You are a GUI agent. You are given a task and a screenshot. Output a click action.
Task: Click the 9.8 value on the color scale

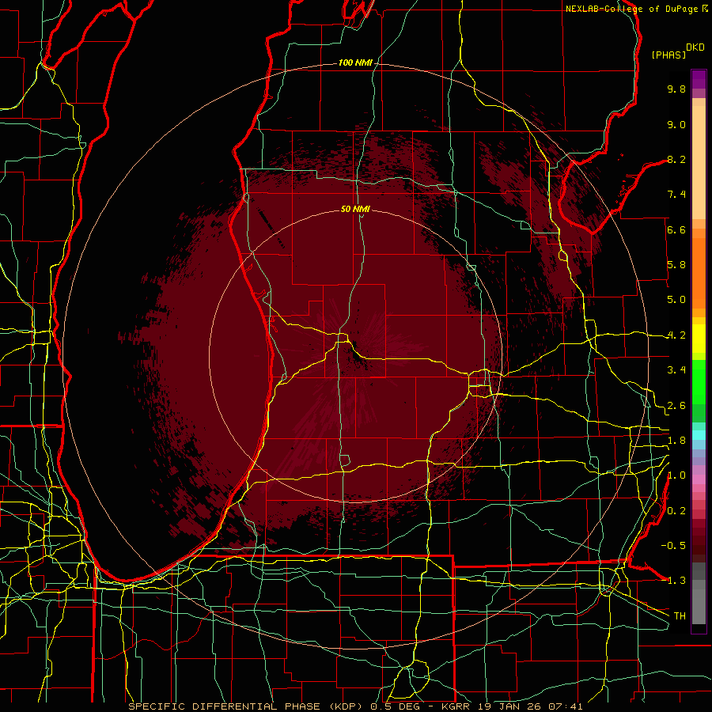[x=676, y=89]
